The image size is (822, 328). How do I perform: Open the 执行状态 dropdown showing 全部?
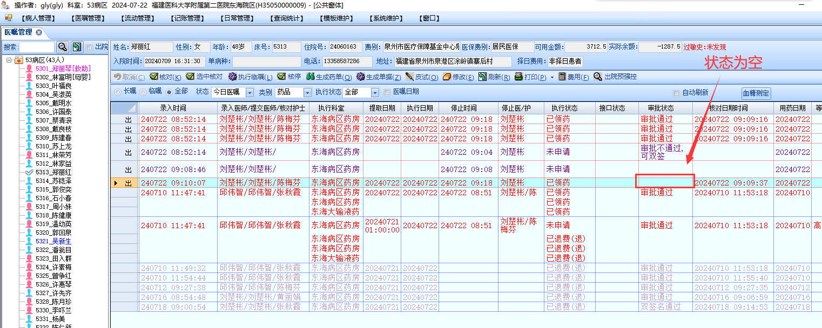click(375, 92)
